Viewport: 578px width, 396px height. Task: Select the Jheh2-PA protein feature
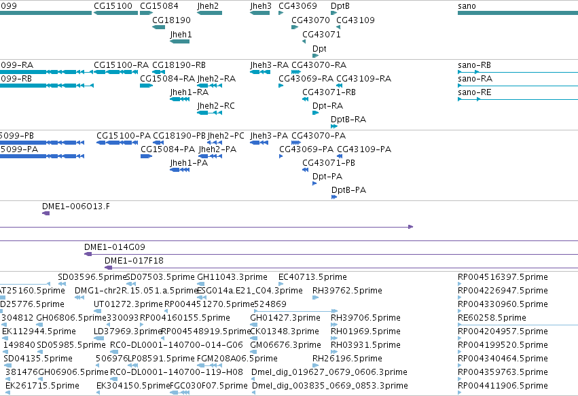click(x=210, y=156)
